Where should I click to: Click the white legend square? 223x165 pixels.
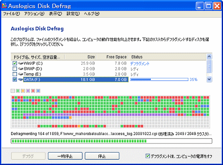tap(13, 91)
